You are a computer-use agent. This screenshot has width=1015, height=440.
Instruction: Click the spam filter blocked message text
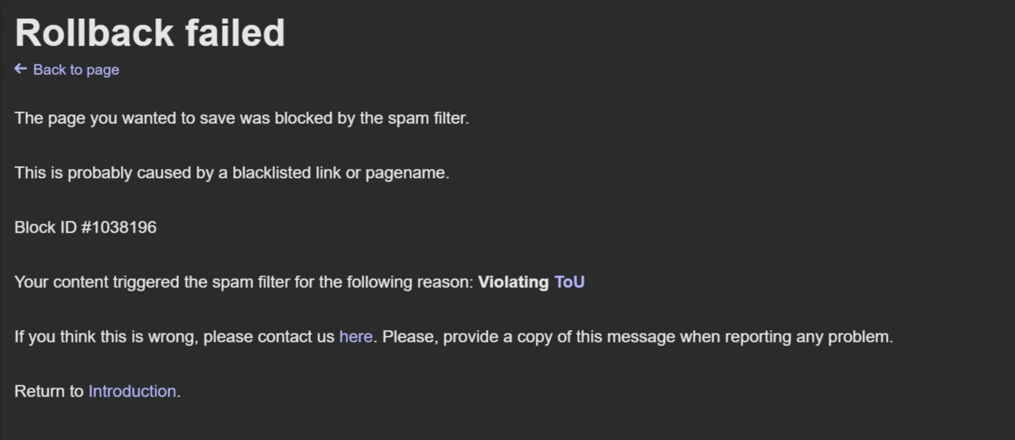[x=241, y=118]
